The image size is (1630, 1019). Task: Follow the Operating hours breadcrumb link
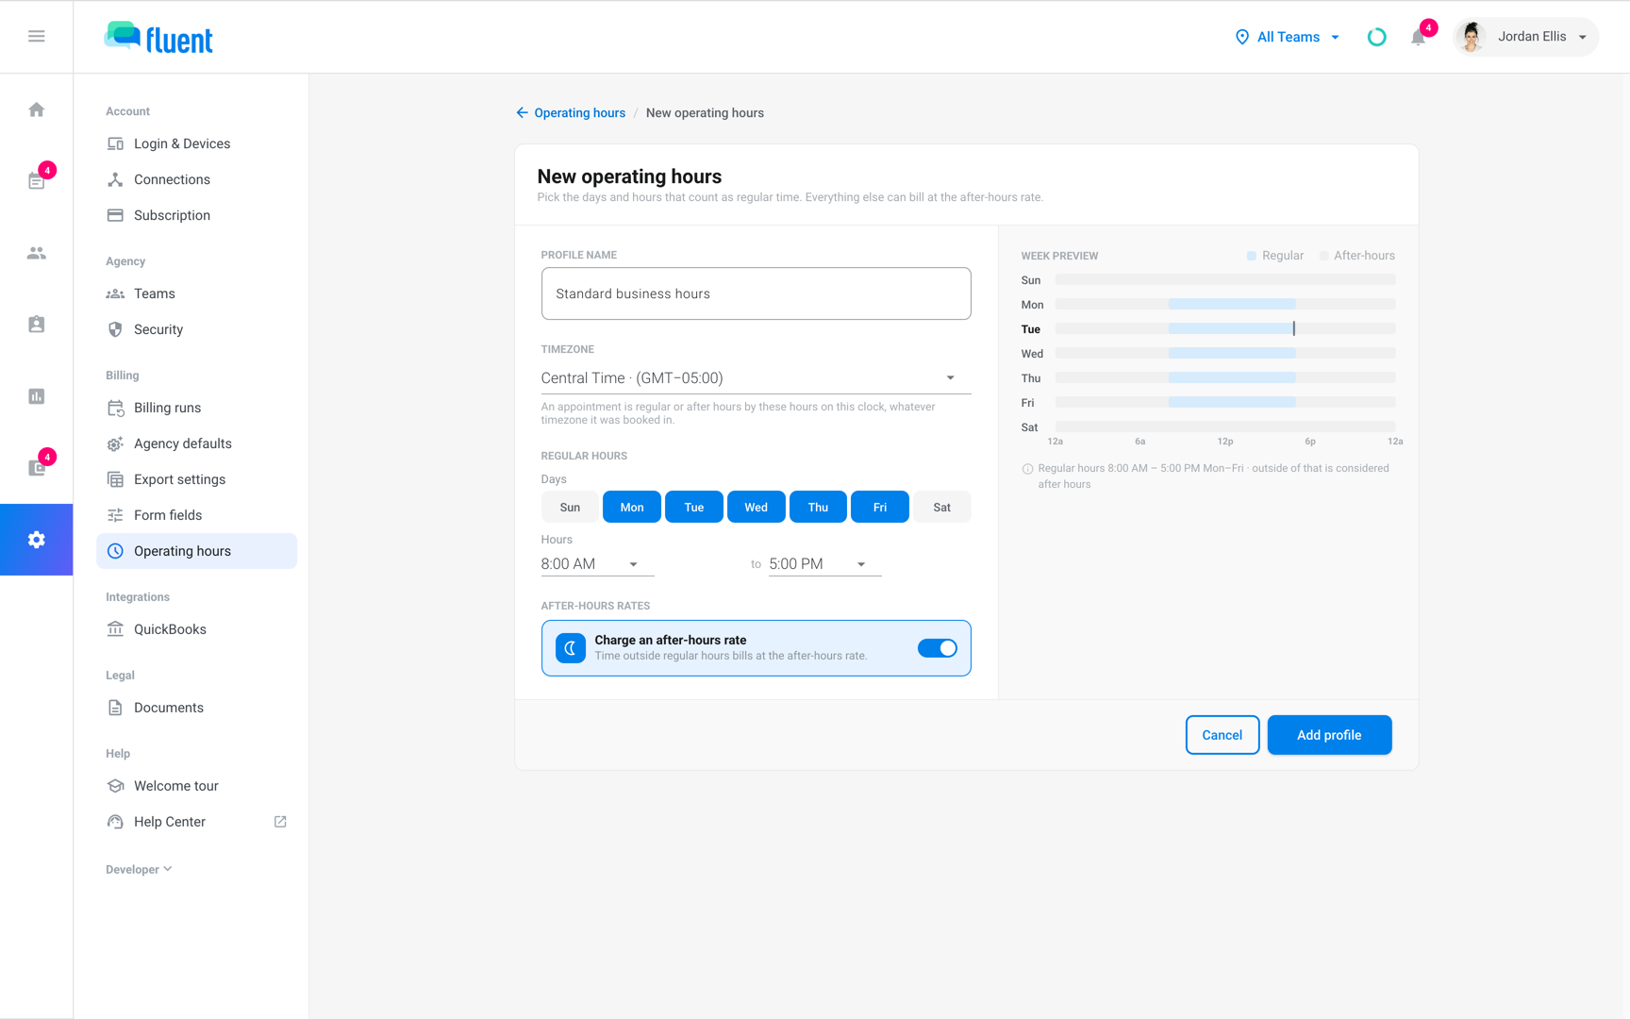pos(579,112)
